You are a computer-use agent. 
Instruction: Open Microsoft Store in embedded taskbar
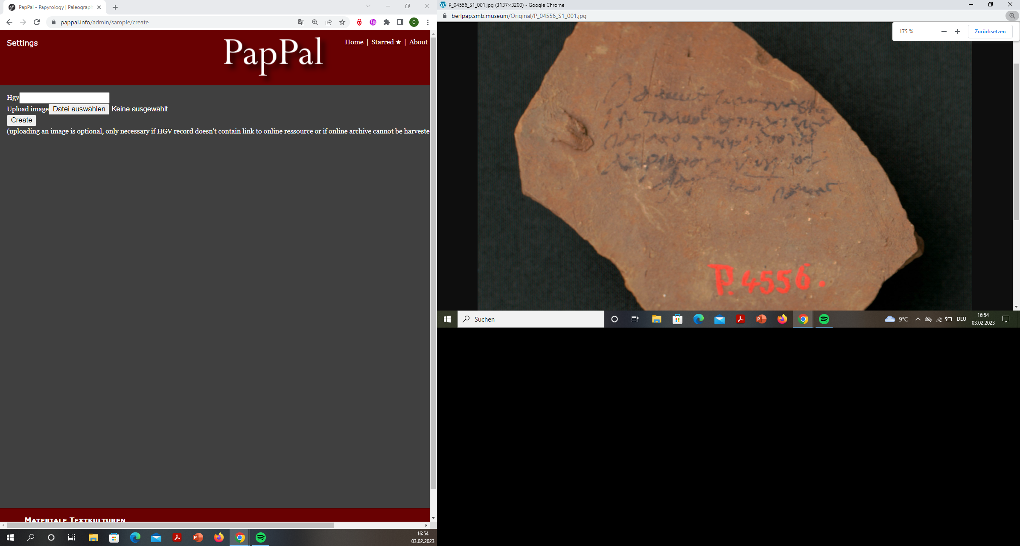coord(677,319)
